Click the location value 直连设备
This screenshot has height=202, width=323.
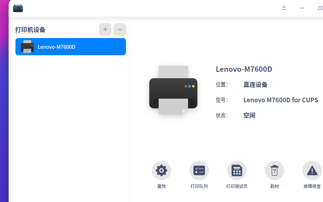click(256, 85)
